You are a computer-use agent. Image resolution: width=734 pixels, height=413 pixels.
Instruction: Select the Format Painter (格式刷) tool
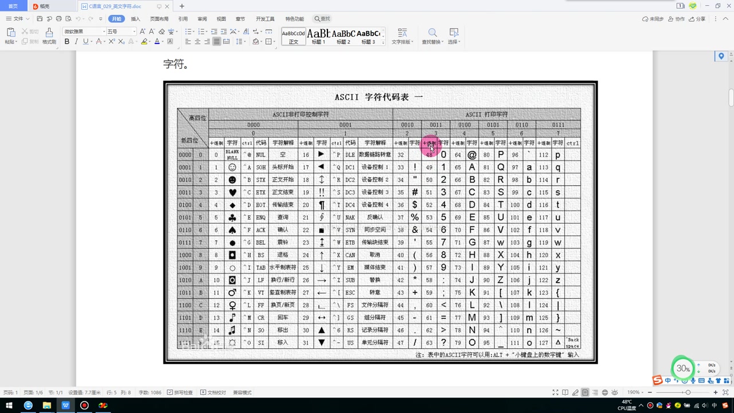pos(49,36)
